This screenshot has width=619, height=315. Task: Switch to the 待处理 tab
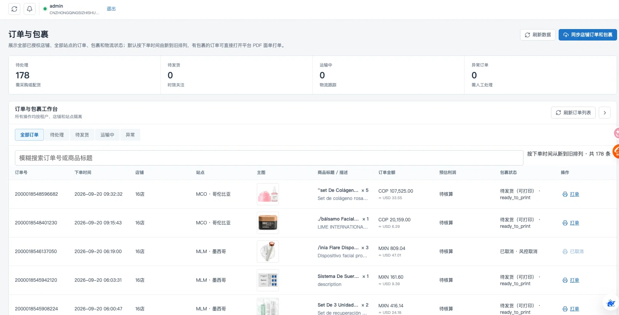click(57, 135)
